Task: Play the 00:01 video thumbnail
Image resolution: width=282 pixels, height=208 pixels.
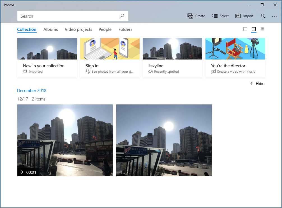Action: (65, 140)
